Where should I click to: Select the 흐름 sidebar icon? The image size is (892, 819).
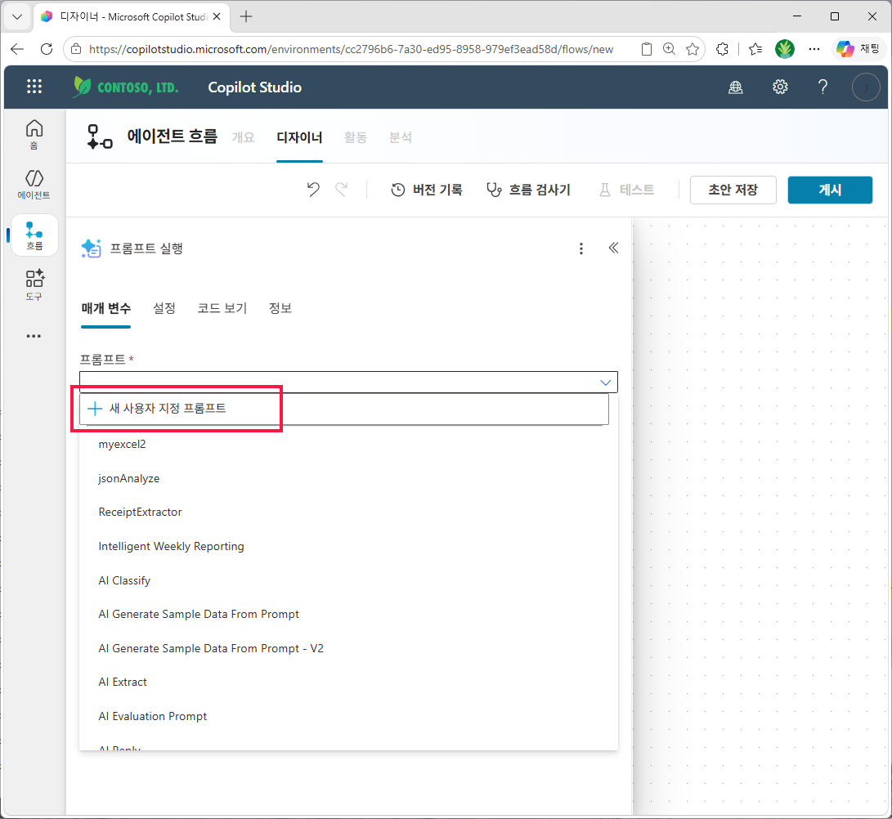coord(34,235)
